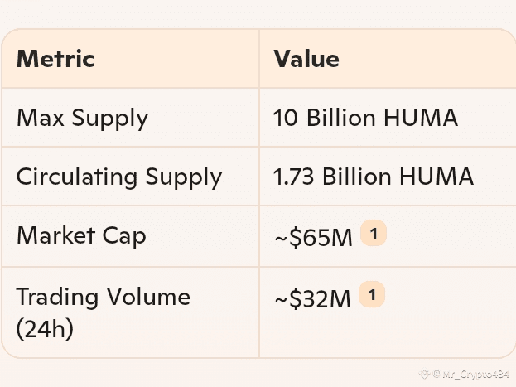
Task: Click the Mr_Crypto434 watermark text
Action: click(476, 374)
